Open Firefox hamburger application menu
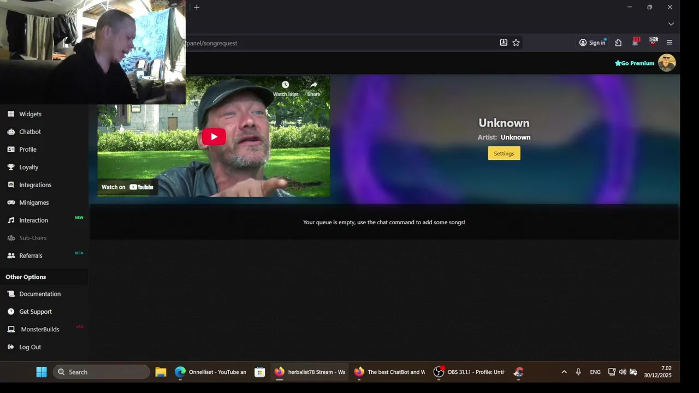Viewport: 699px width, 393px height. [670, 43]
